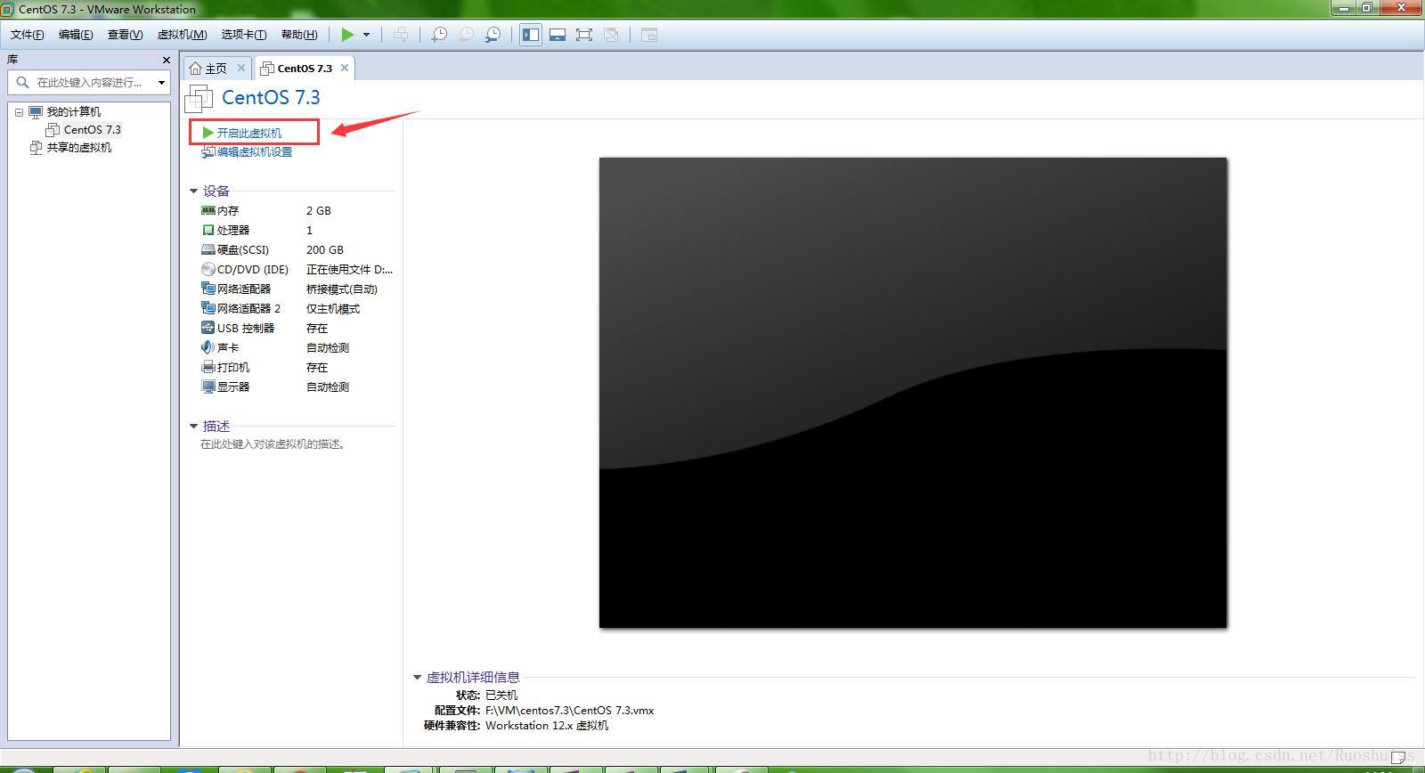This screenshot has height=773, width=1425.
Task: Click the send Ctrl+Alt+Del toolbar icon
Action: coord(401,35)
